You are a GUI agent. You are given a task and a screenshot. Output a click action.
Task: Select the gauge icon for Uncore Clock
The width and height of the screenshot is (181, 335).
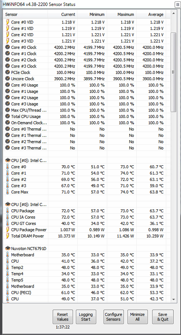[x=8, y=79]
